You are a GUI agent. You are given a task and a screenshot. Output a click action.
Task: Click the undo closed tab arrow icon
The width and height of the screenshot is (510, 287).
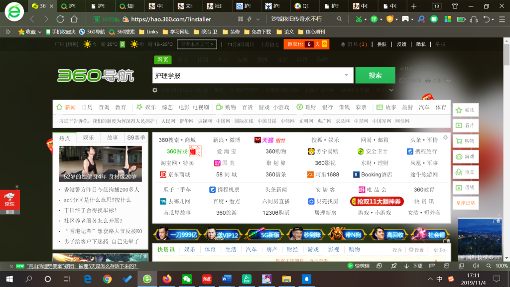click(486, 19)
